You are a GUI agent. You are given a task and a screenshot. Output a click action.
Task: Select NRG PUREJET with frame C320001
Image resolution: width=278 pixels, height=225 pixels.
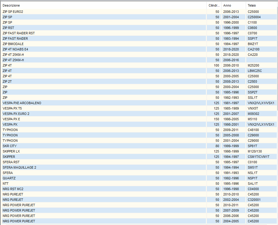[x=139, y=200]
